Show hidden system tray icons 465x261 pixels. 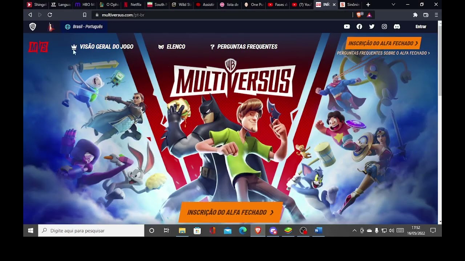coord(355,231)
